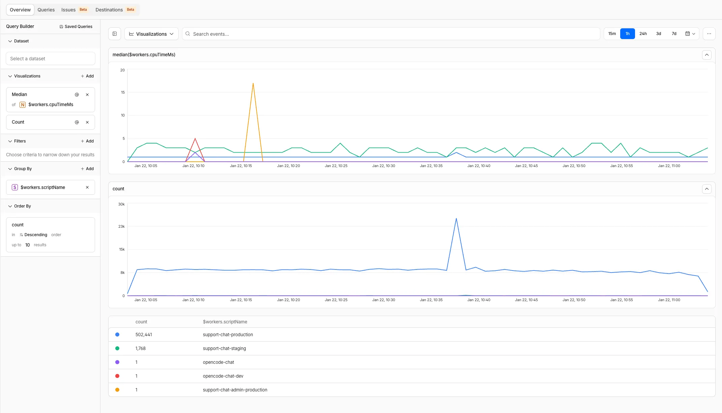
Task: Collapse the count chart panel
Action: tap(707, 189)
